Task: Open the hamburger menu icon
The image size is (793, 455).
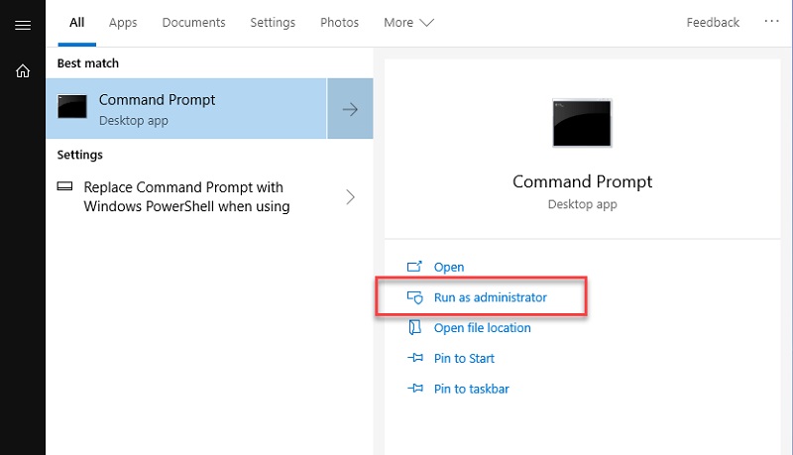Action: click(23, 25)
